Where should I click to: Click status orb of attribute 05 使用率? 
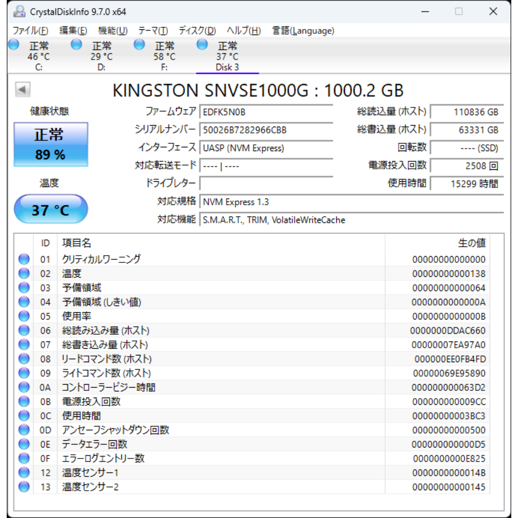point(24,316)
